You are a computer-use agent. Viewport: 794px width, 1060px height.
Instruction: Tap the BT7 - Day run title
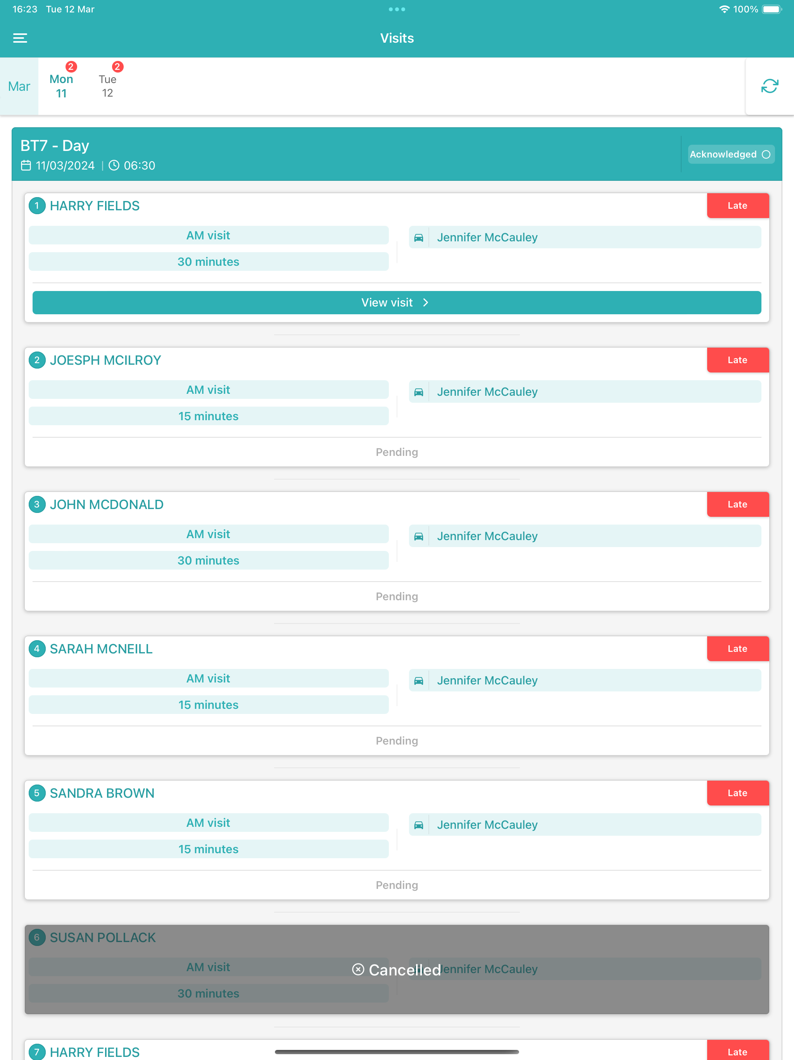click(55, 145)
